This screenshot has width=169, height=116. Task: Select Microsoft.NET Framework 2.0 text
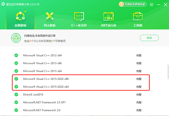[x=42, y=110]
